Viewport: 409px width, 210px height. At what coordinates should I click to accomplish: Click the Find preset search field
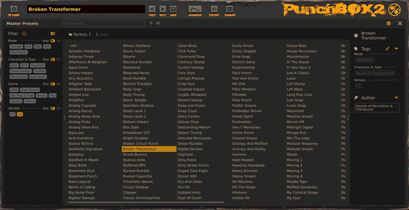(104, 23)
